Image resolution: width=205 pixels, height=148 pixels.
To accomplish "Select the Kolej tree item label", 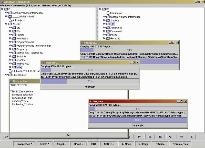I will pos(19,67).
